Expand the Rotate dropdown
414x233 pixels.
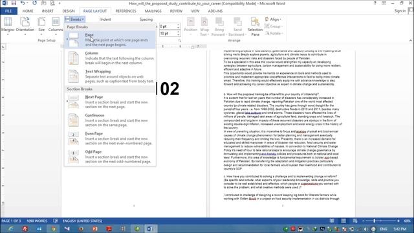(274, 33)
